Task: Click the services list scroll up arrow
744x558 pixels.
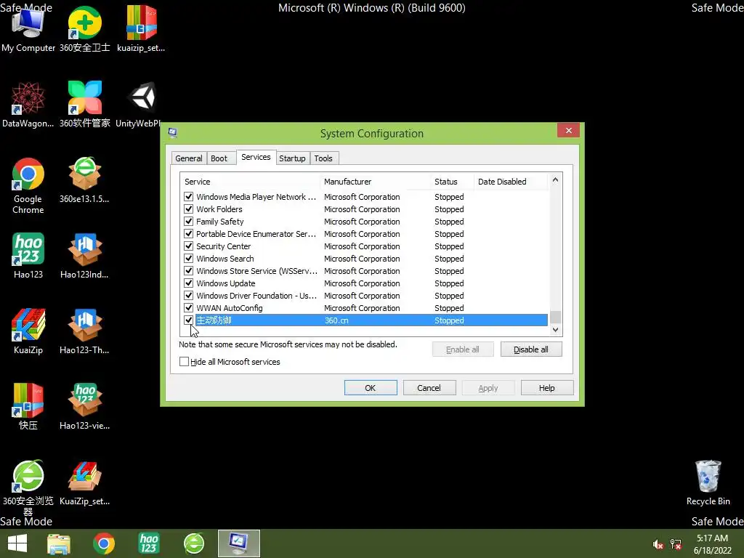Action: coord(556,180)
